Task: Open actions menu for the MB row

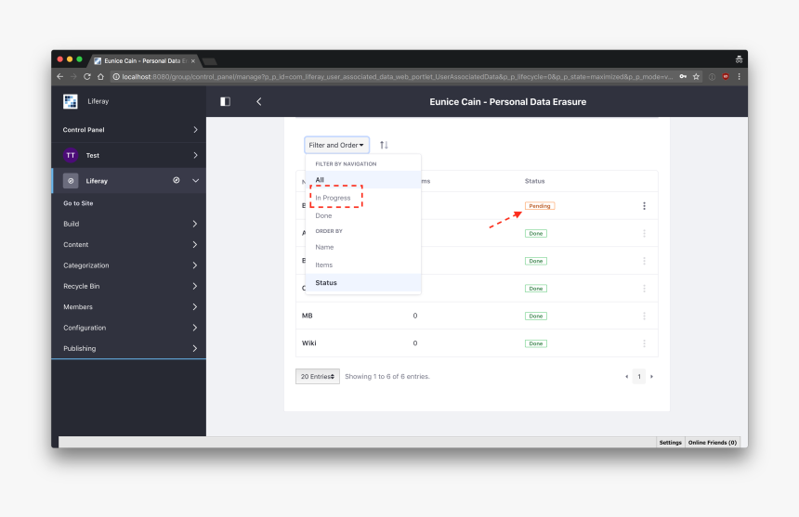Action: click(644, 316)
